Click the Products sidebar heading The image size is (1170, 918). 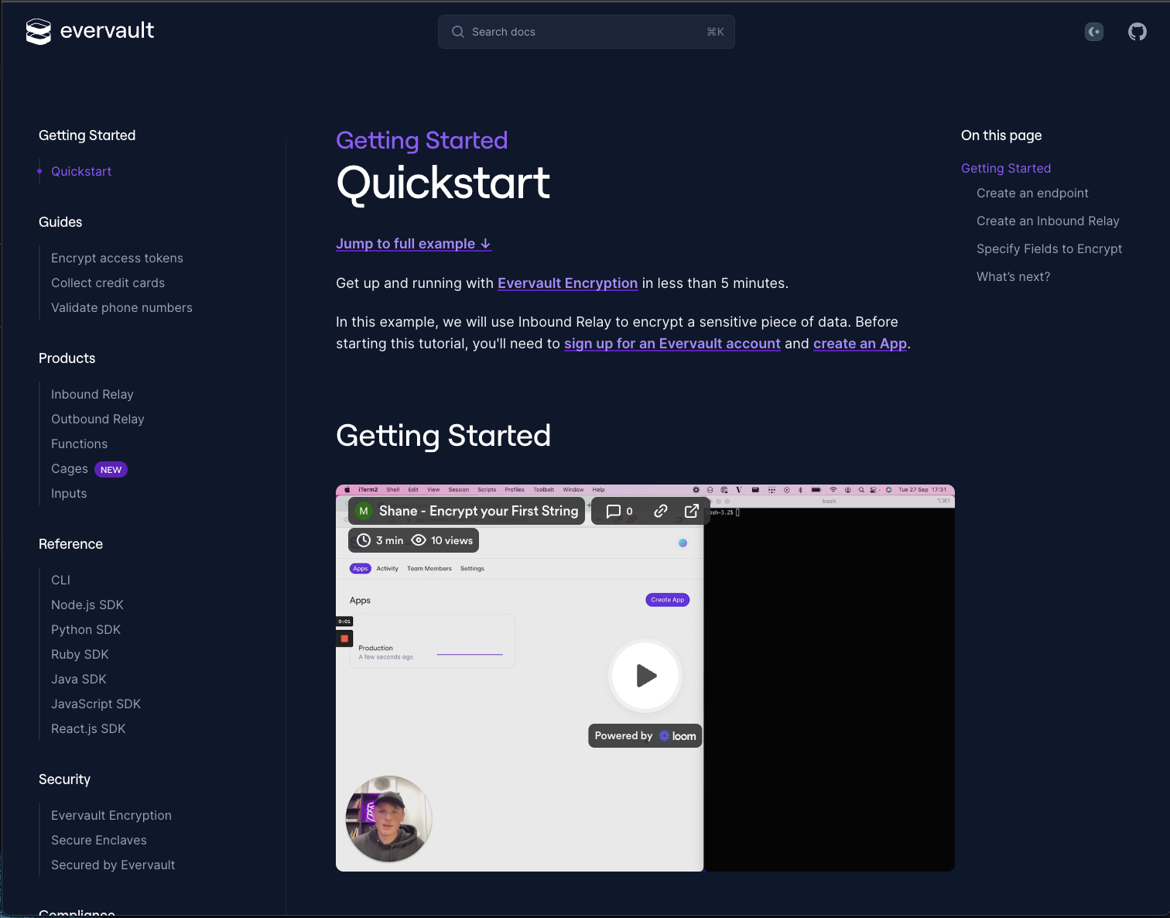tap(67, 358)
